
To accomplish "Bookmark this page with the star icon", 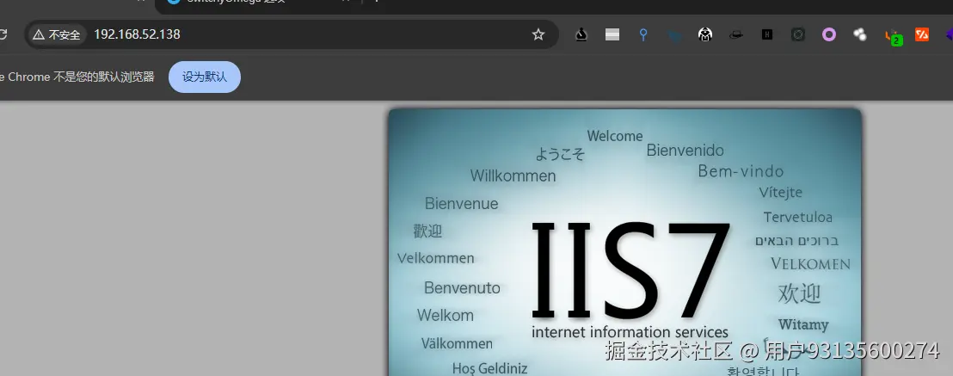I will [x=538, y=34].
